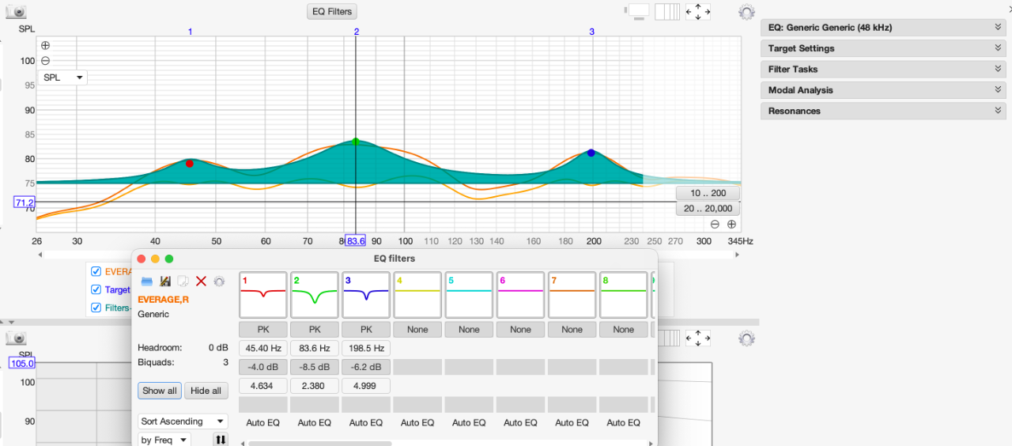The width and height of the screenshot is (1012, 446).
Task: Click the camera icon on the lower graph
Action: 16,338
